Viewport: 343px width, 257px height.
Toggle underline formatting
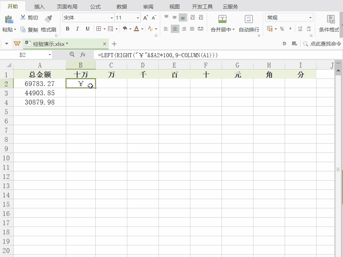[87, 29]
